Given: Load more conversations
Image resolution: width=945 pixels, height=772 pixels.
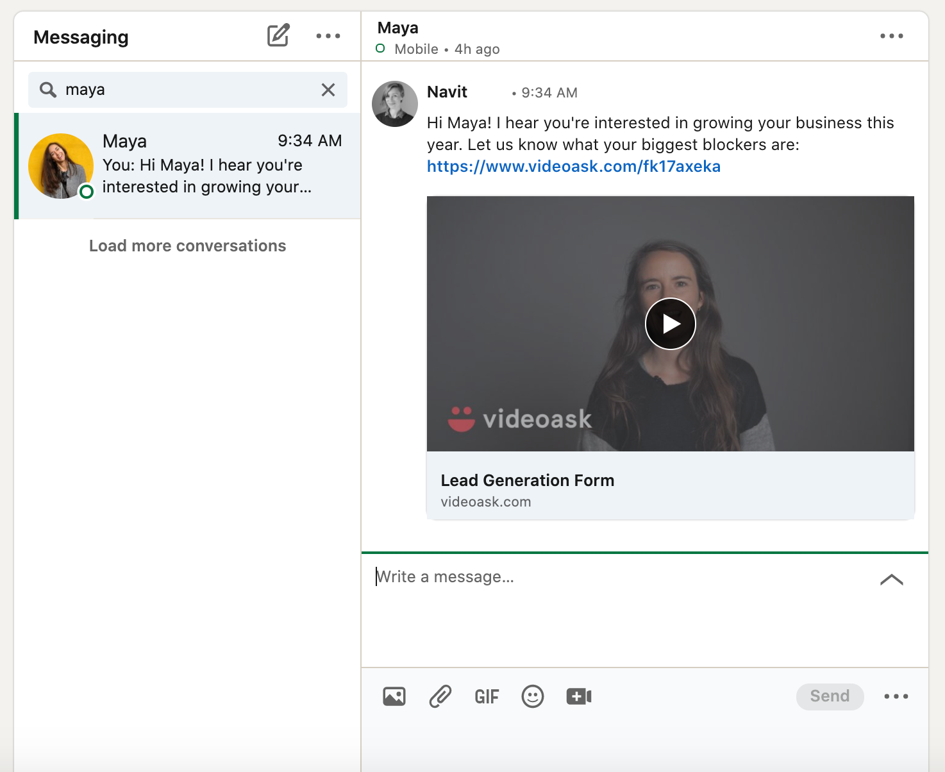Looking at the screenshot, I should [x=188, y=246].
